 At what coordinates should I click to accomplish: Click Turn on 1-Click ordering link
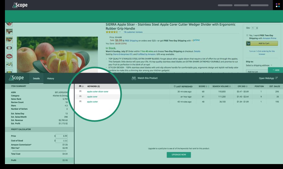click(262, 53)
